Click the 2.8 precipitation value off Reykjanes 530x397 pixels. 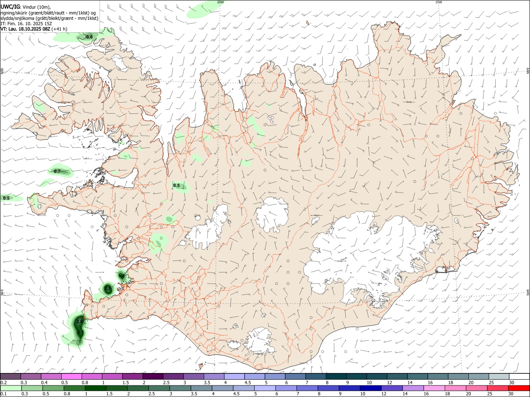[80, 321]
